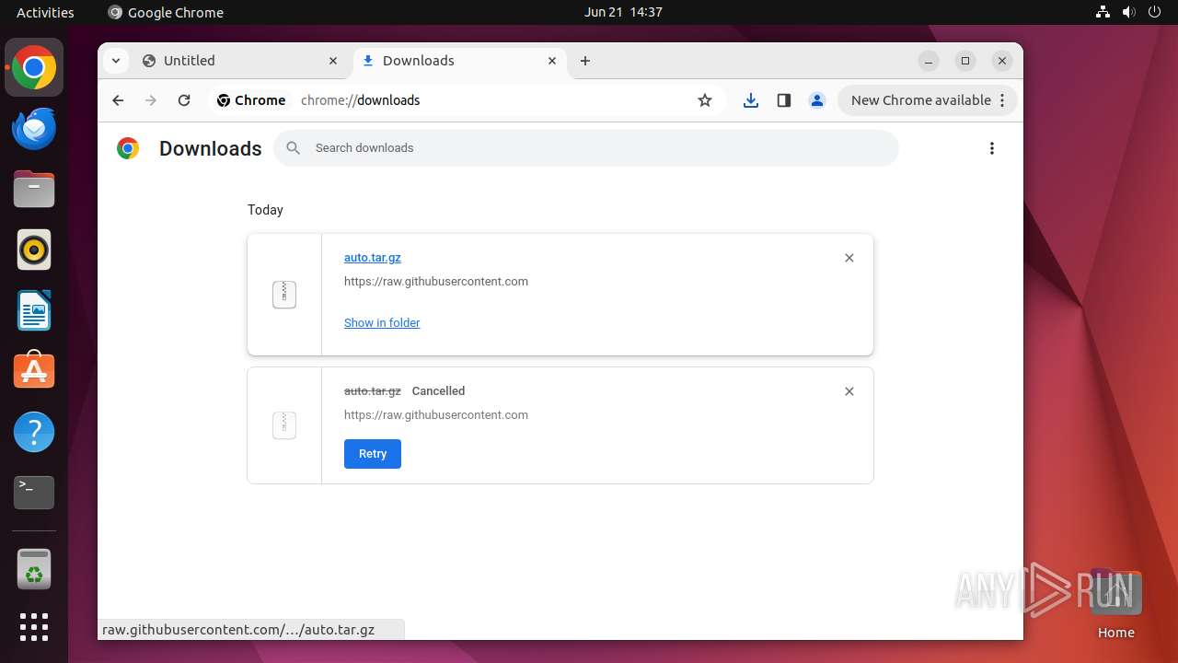Click source URL of completed download
The image size is (1178, 663).
tap(436, 282)
